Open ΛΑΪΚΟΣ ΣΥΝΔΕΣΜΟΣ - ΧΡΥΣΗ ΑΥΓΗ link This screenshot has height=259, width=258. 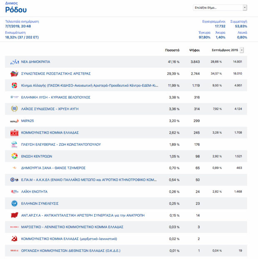(x=50, y=109)
